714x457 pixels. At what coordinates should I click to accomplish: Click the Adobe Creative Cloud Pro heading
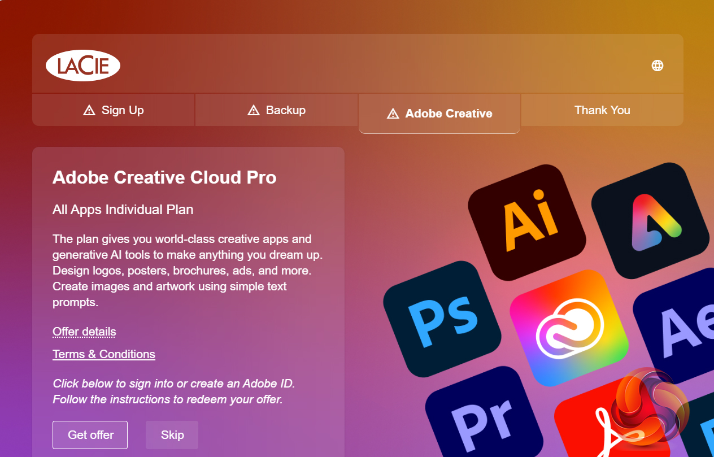[x=164, y=177]
